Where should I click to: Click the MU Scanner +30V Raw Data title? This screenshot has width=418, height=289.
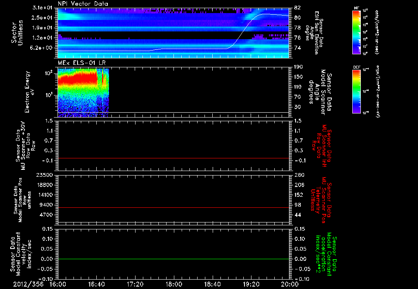click(x=26, y=146)
